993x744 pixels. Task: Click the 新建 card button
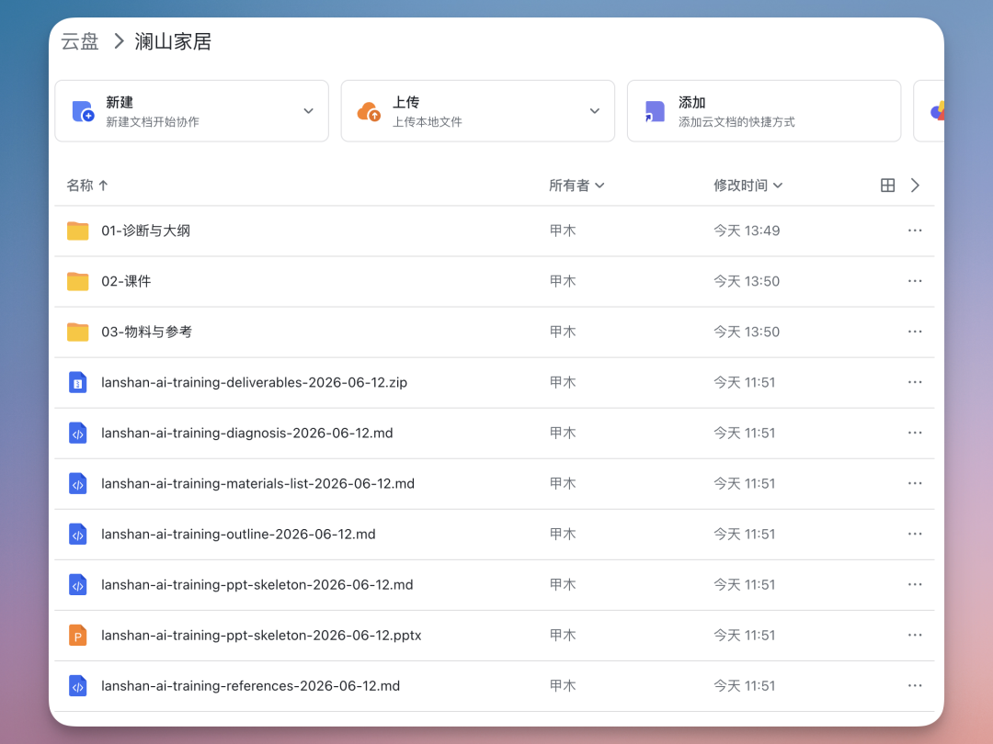192,111
